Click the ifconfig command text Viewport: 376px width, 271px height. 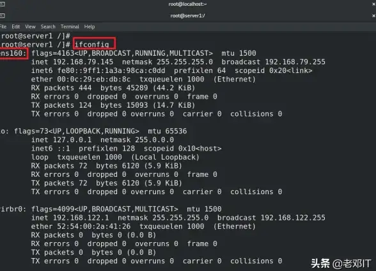pos(92,44)
